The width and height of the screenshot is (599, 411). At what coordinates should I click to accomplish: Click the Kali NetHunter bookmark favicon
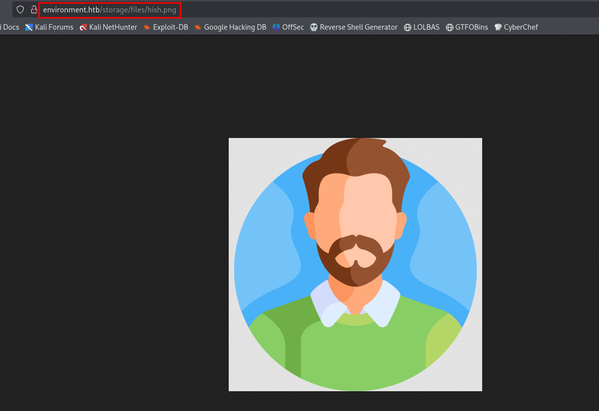(x=83, y=27)
